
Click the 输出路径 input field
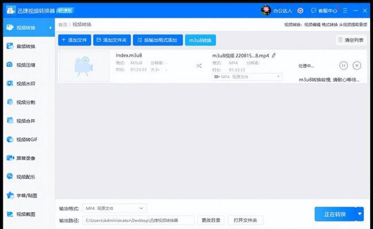[x=138, y=220]
